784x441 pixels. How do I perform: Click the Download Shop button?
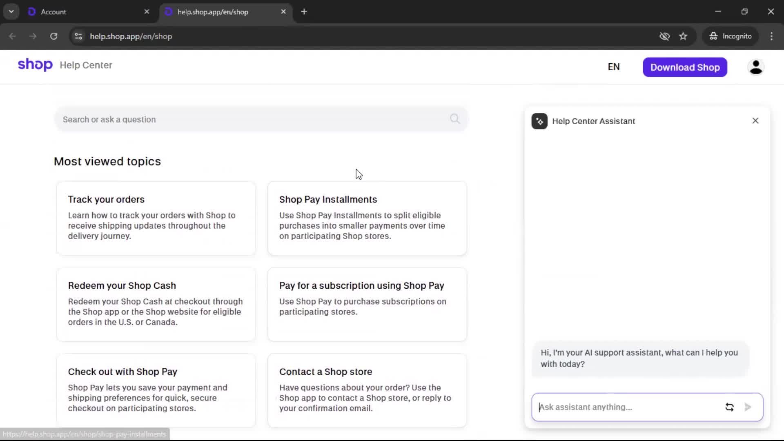685,67
